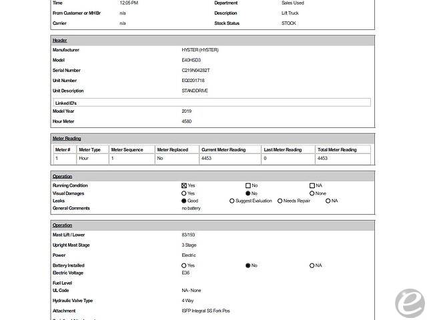Screen dimensions: 427x320
Task: Select NA for Leaks
Action: pyautogui.click(x=328, y=201)
